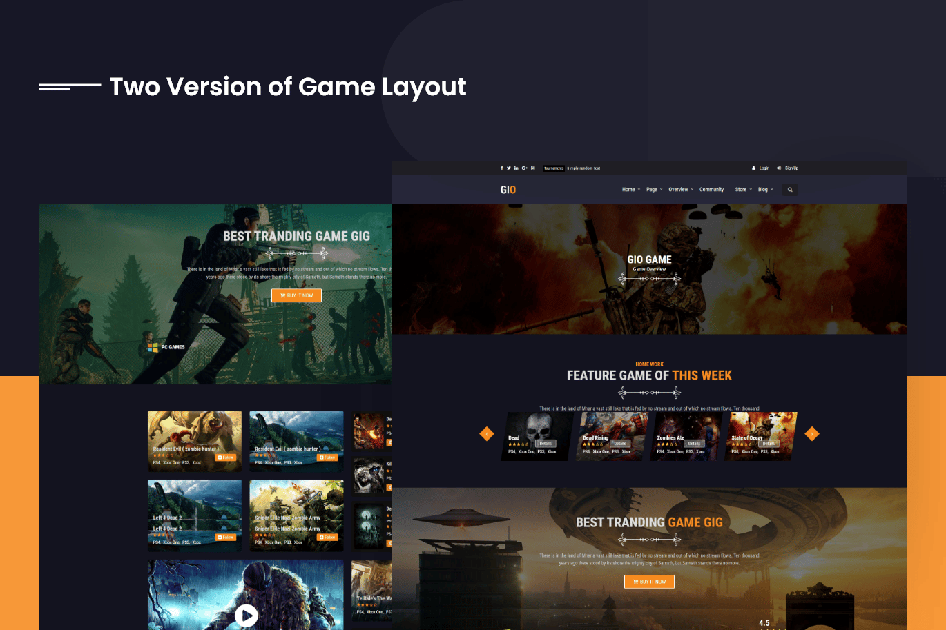Open the Instagram icon in the top bar
Screen dimensions: 946x630
533,168
